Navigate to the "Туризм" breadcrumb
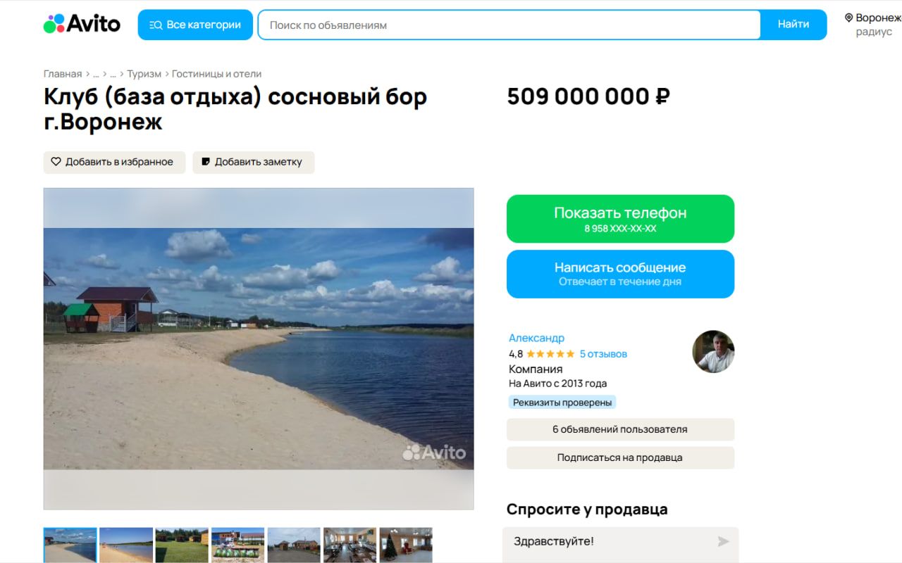Screen dimensions: 902x563 pyautogui.click(x=144, y=73)
